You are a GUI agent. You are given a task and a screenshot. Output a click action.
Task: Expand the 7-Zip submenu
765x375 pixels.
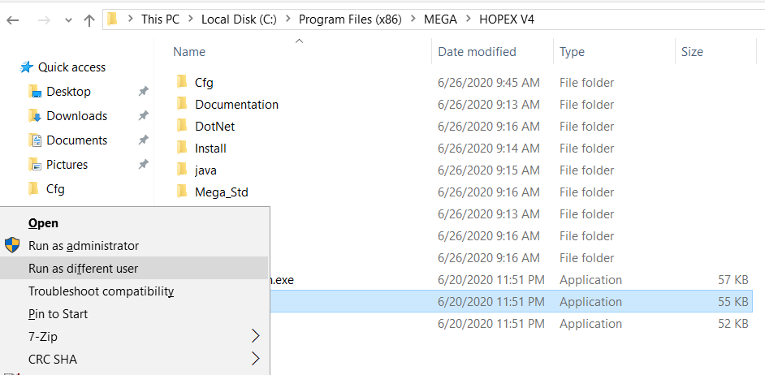pyautogui.click(x=256, y=336)
